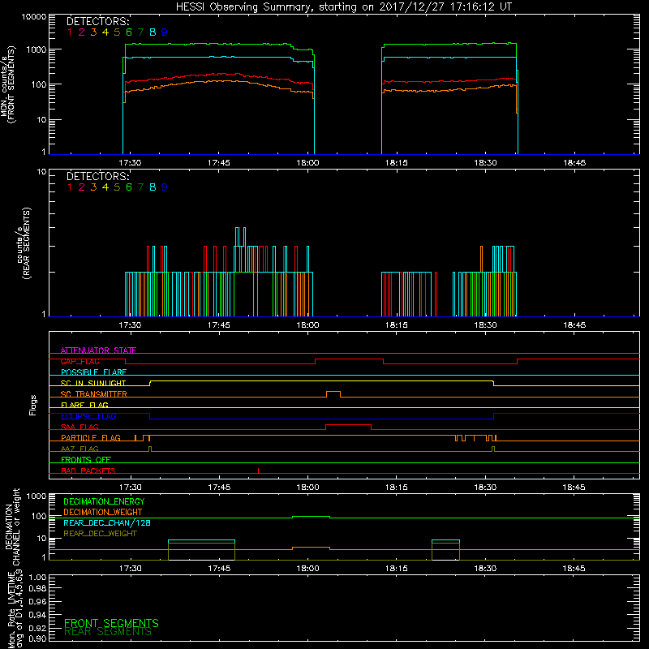Click the Flags y-axis title
The width and height of the screenshot is (649, 649).
[x=33, y=405]
